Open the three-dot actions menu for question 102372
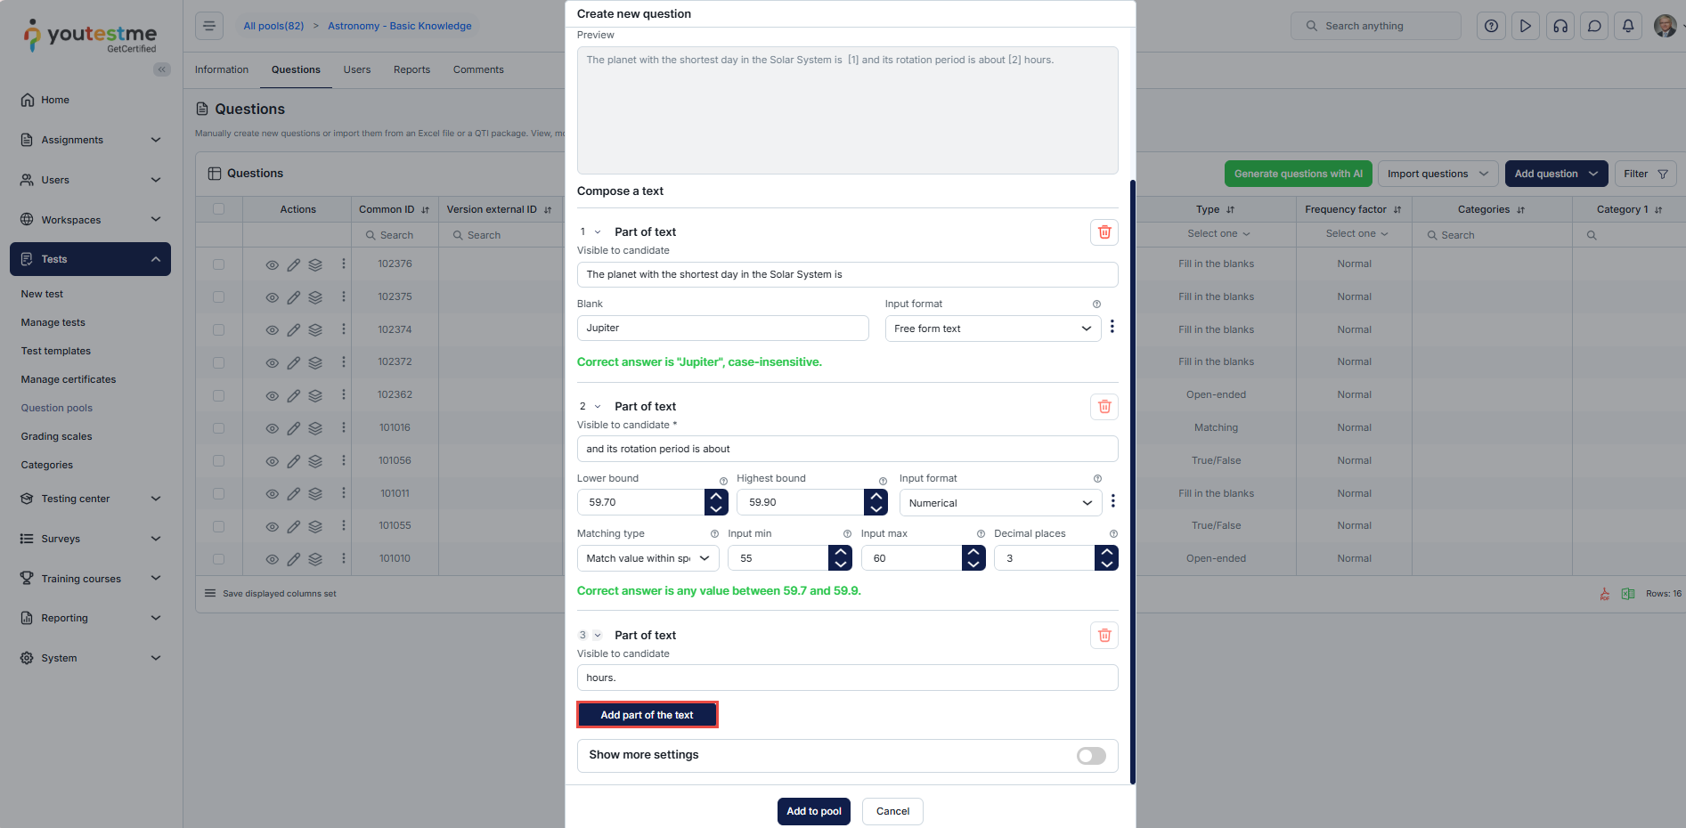 [x=344, y=362]
